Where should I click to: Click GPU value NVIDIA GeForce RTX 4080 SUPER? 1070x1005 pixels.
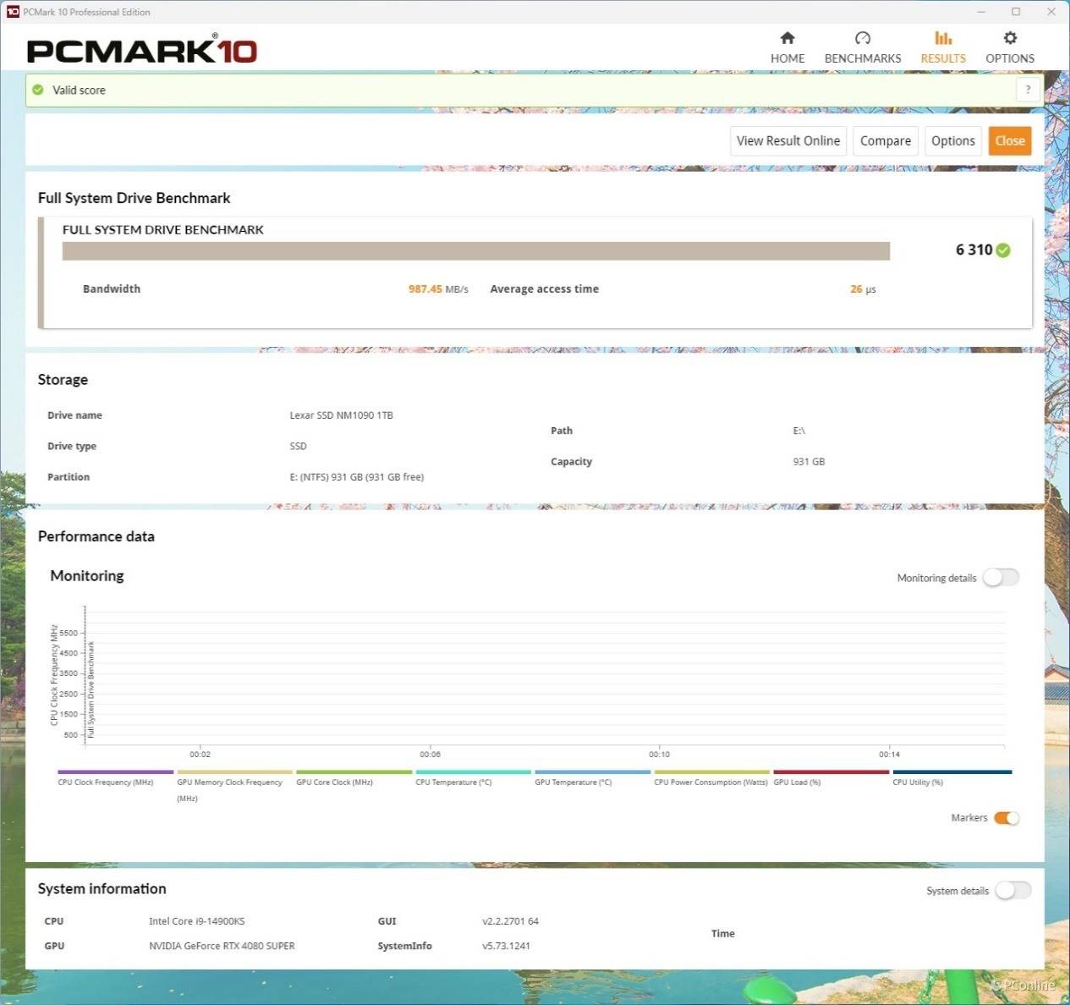click(x=222, y=946)
